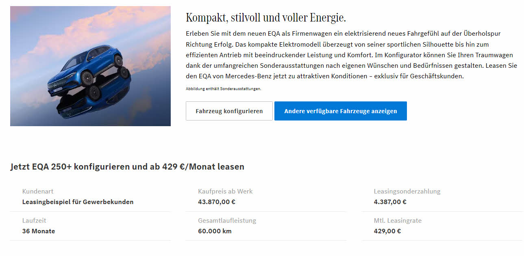Select Leasingbeispiel für Gewerbekunden text

[78, 202]
